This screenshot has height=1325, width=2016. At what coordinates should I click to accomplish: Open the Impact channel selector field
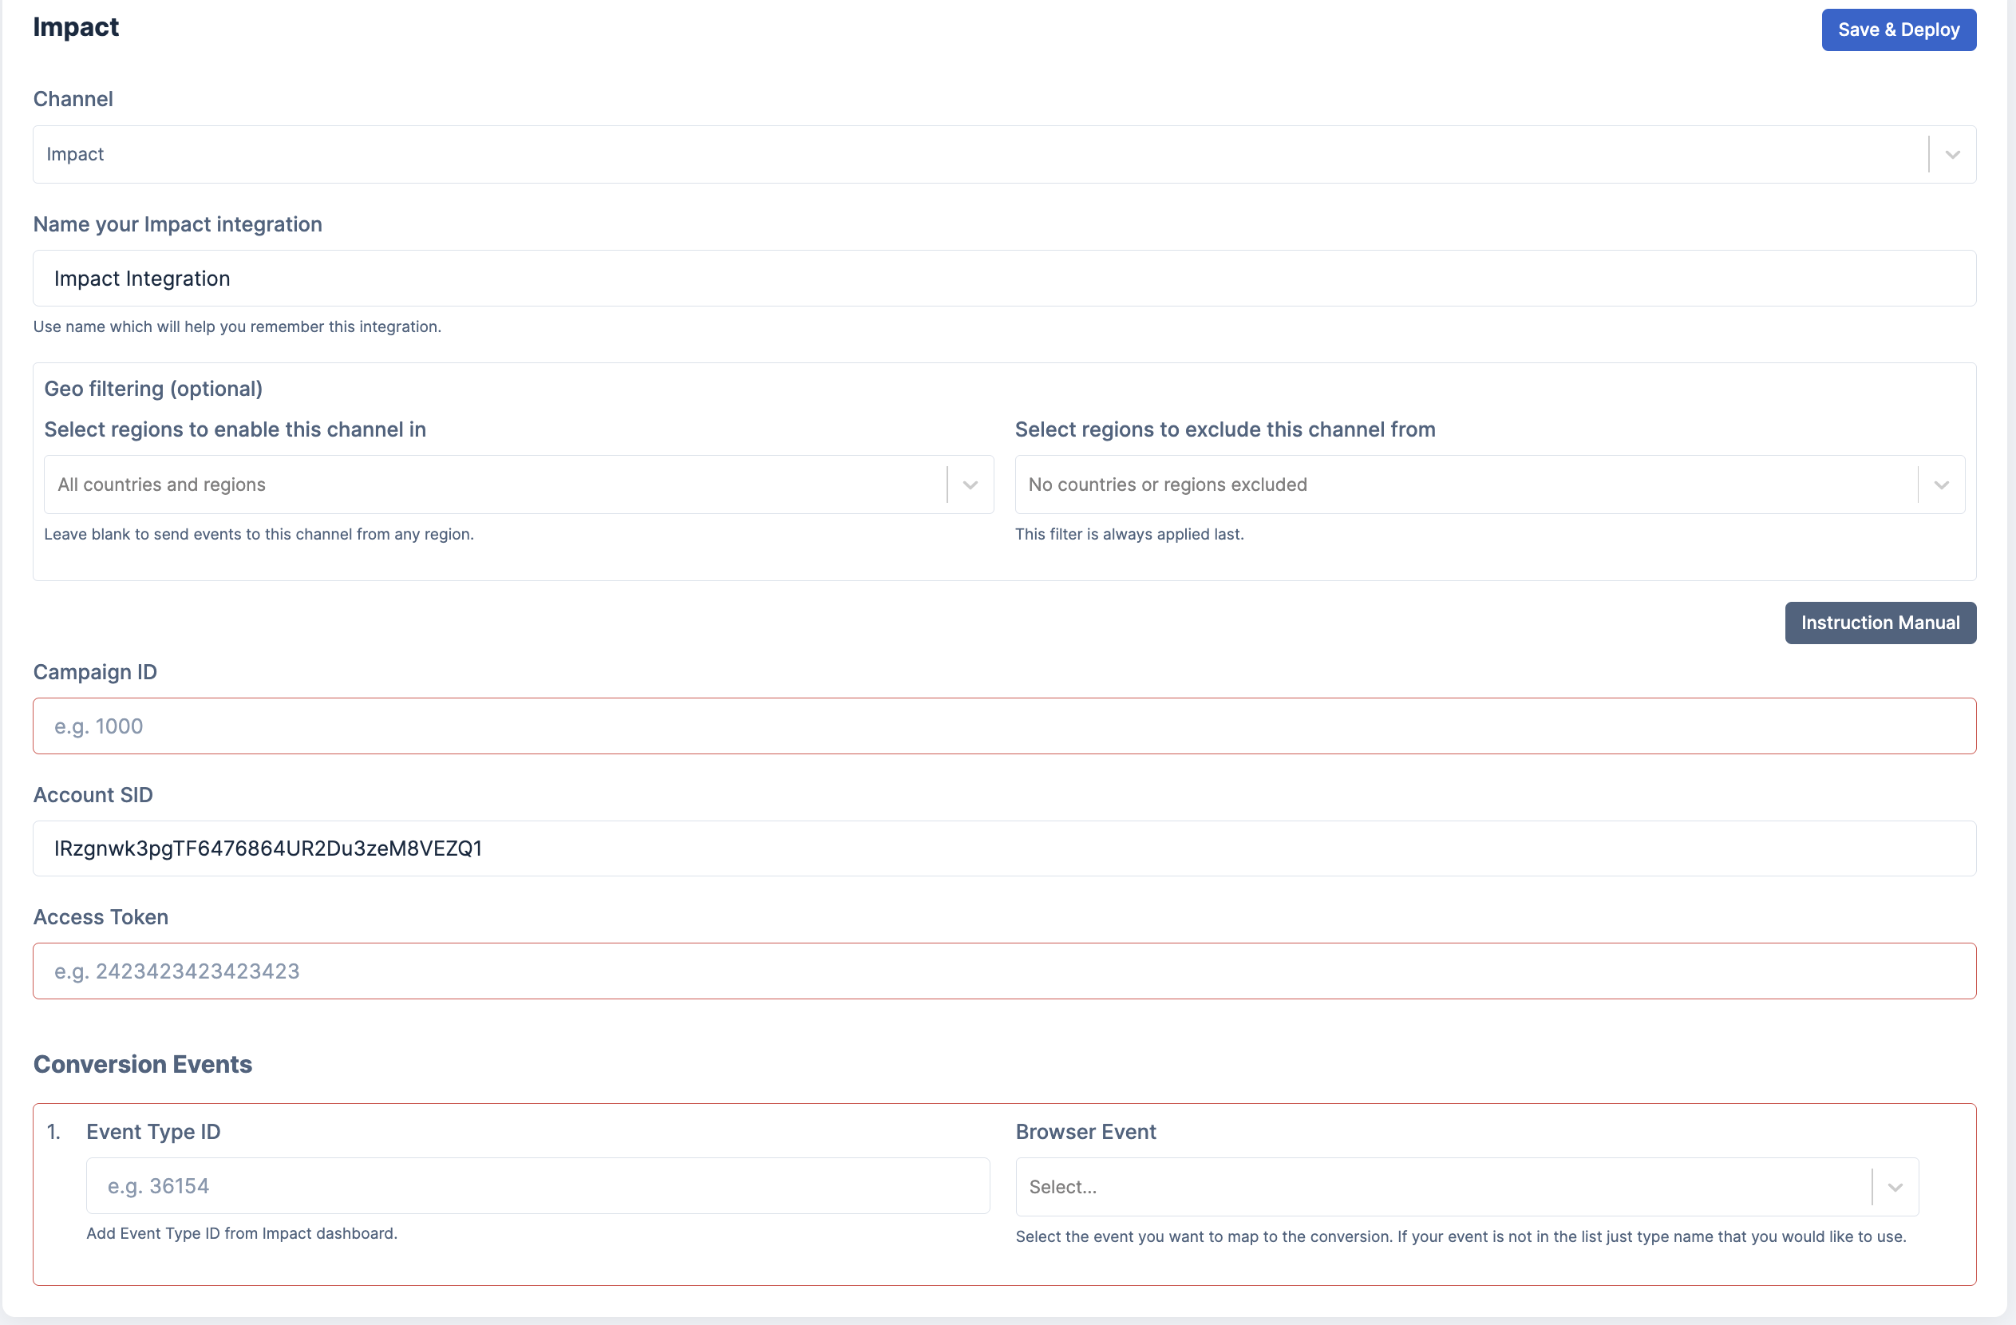(x=974, y=154)
